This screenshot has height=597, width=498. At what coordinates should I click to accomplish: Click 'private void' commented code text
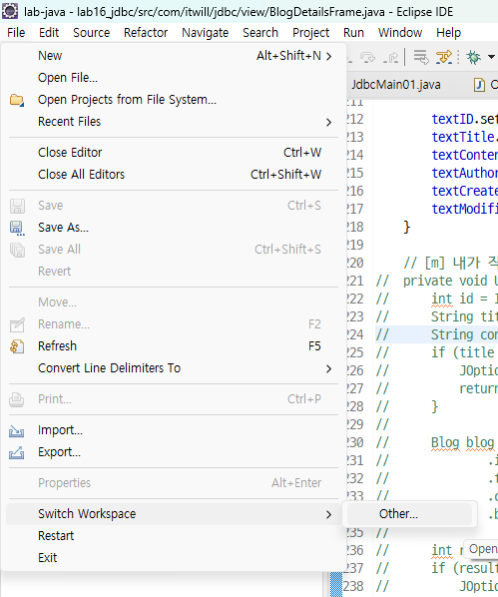click(445, 281)
